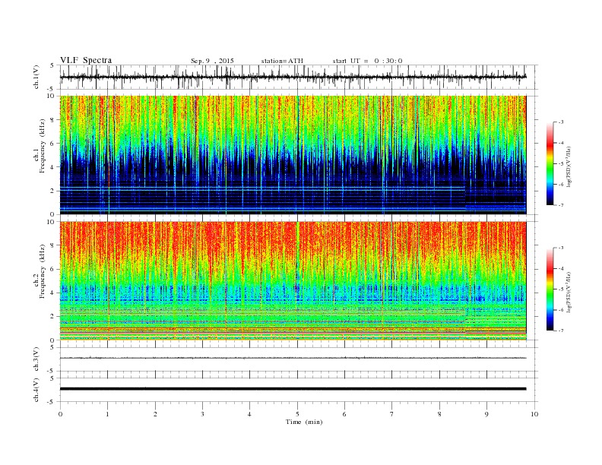
Task: Click the ch.2 spectrogram panel
Action: coord(293,280)
